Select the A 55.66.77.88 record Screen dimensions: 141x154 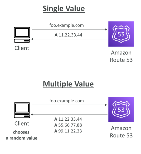(x=68, y=125)
